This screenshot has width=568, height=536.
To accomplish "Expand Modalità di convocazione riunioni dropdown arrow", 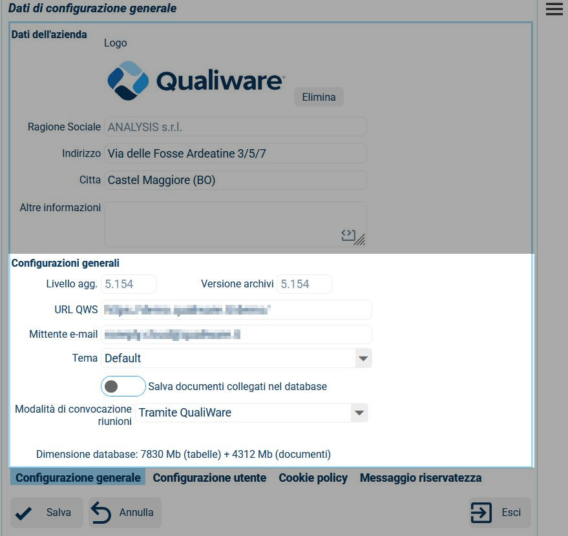I will point(359,413).
